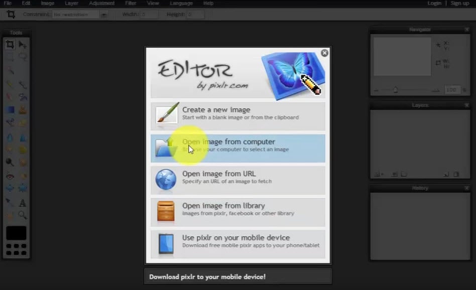Select the Crop tool in Tools panel
The height and width of the screenshot is (290, 476).
(x=10, y=45)
